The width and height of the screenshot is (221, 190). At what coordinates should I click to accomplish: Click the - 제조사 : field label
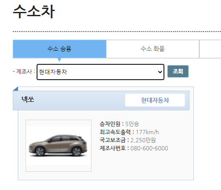[24, 72]
